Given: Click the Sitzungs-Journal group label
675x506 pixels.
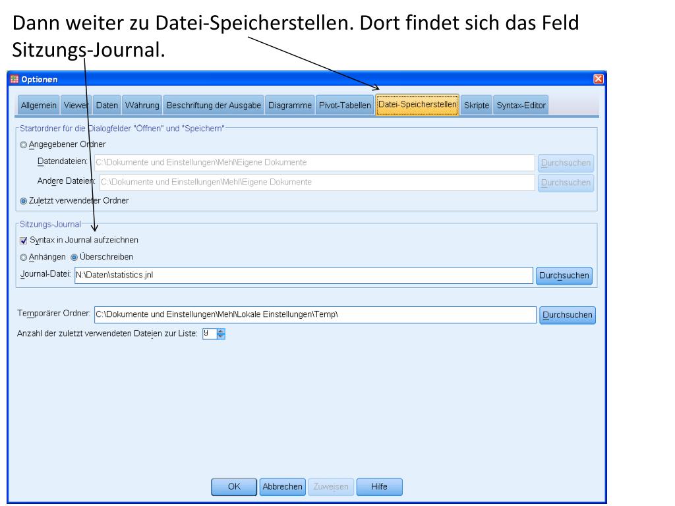Looking at the screenshot, I should coord(50,224).
